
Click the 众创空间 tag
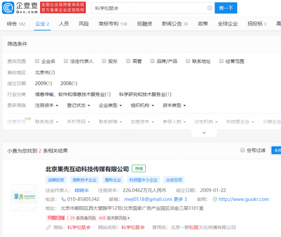pyautogui.click(x=174, y=180)
